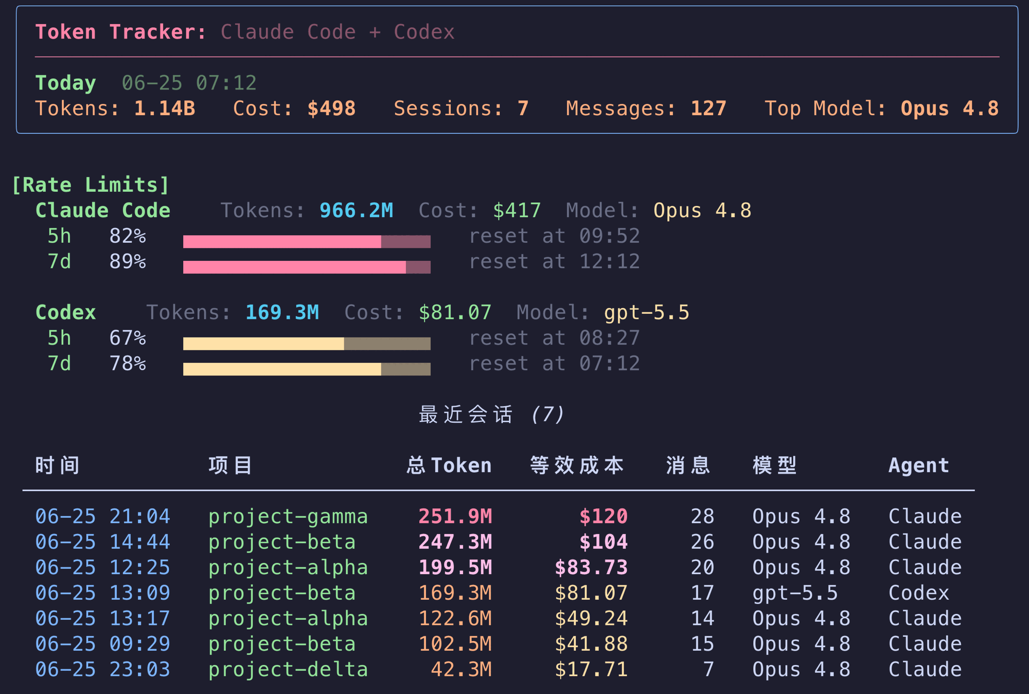Click the Codex "78%" 7d percentage
The image size is (1029, 694).
click(128, 363)
